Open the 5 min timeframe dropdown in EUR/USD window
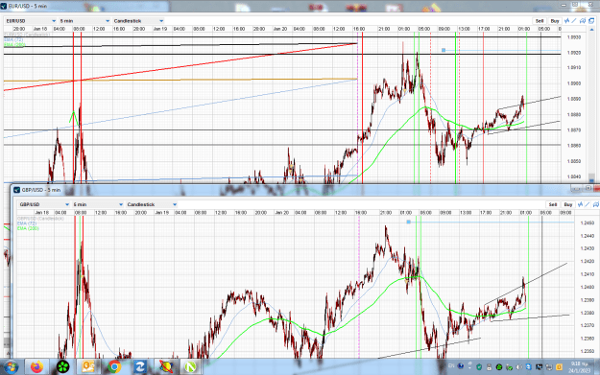Viewport: 600px width, 375px height. click(x=84, y=21)
